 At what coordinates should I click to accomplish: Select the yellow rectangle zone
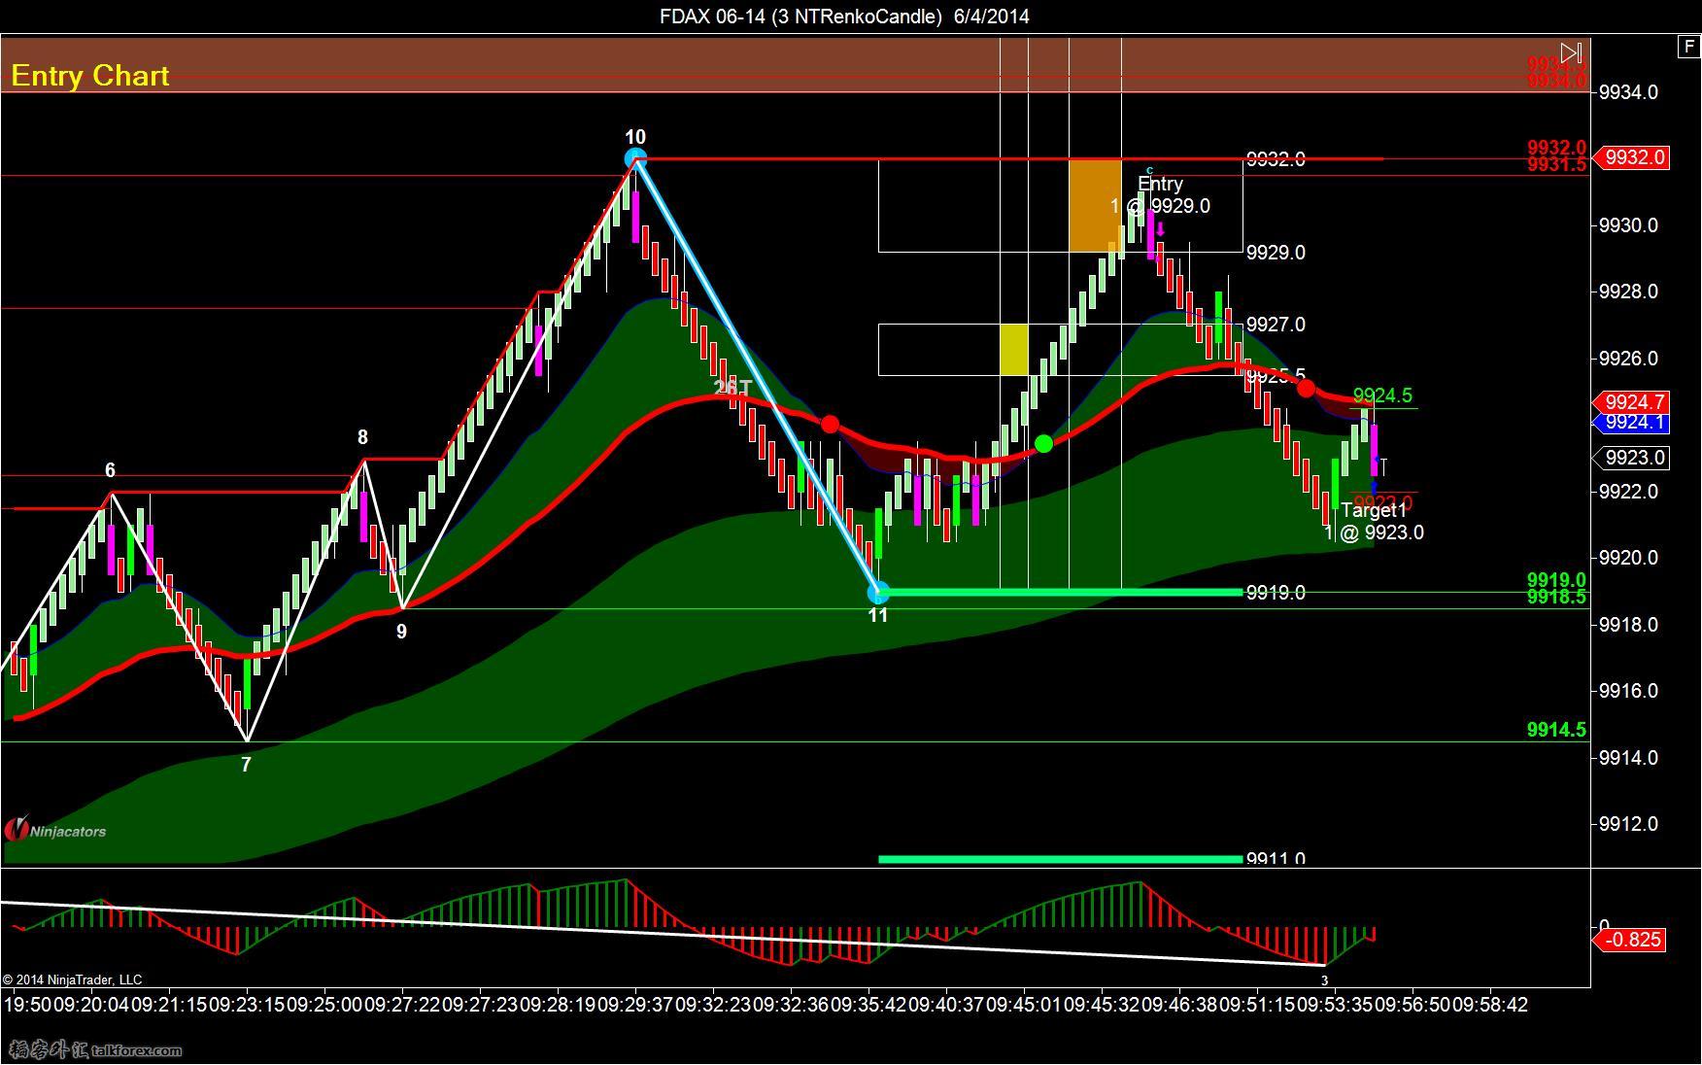click(x=1014, y=350)
